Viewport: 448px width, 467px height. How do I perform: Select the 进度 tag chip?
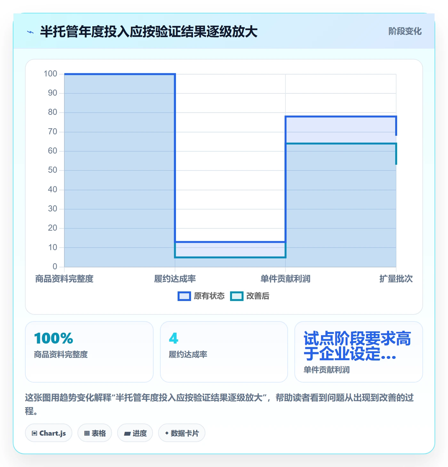click(x=135, y=433)
